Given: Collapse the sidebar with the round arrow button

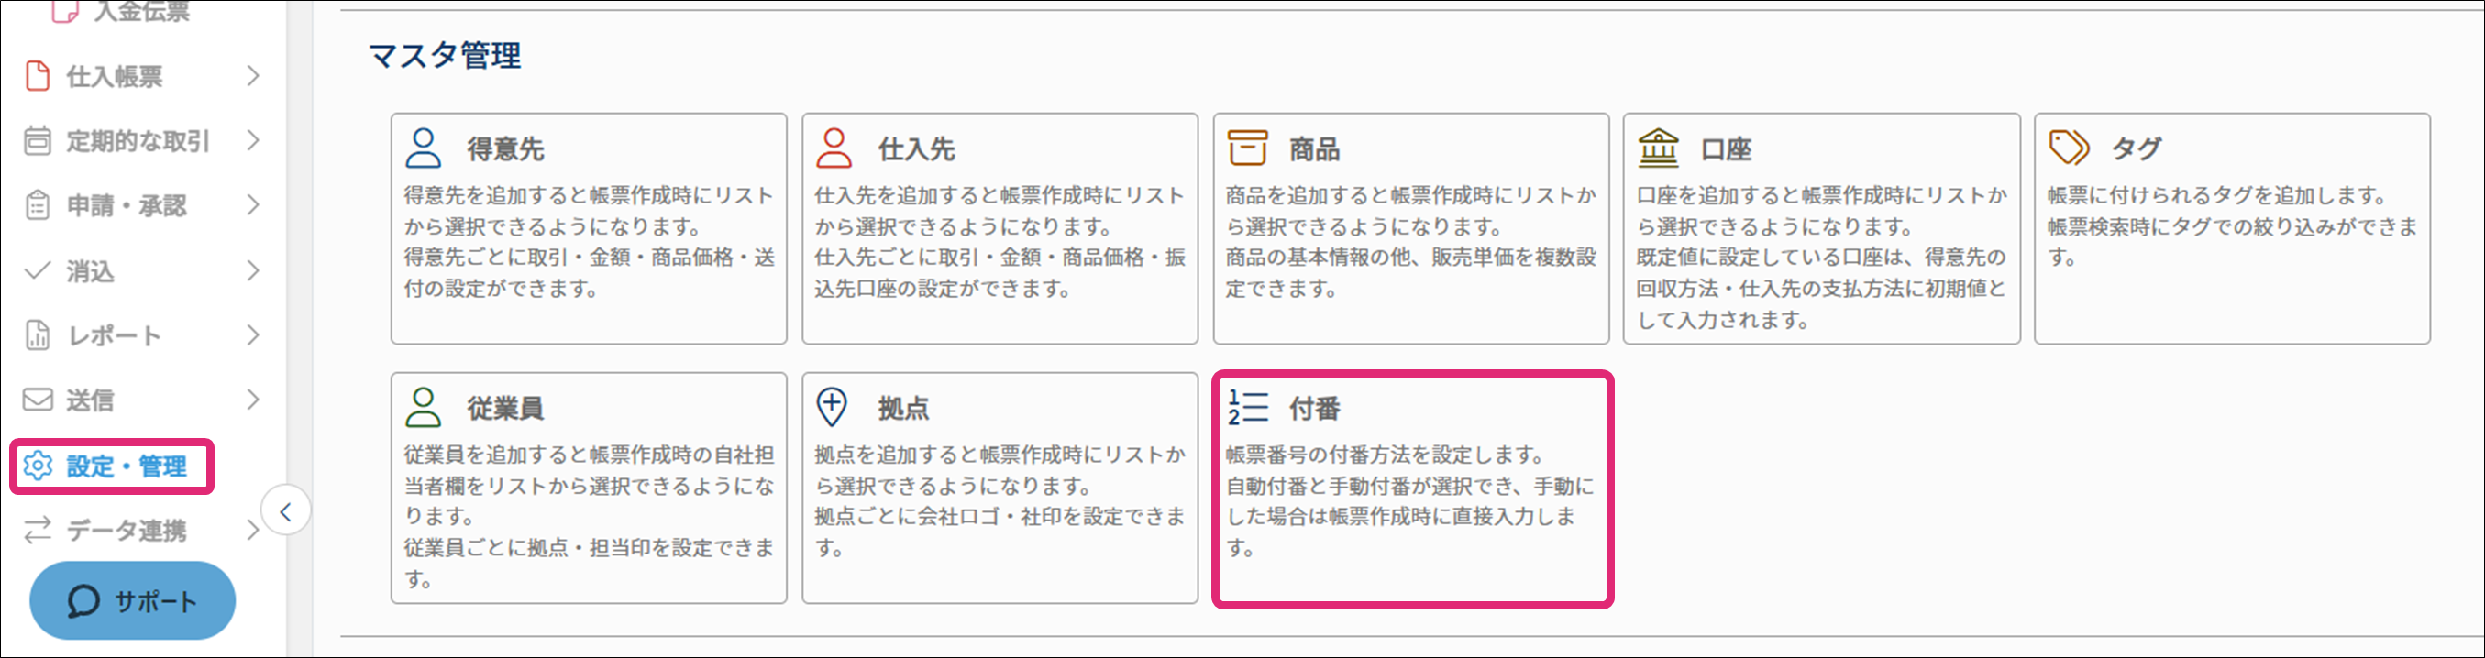Looking at the screenshot, I should coord(285,511).
